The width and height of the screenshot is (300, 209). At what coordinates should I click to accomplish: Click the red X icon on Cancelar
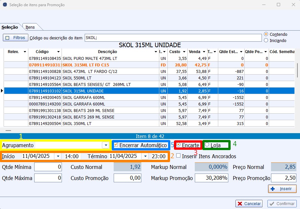[x=240, y=204]
